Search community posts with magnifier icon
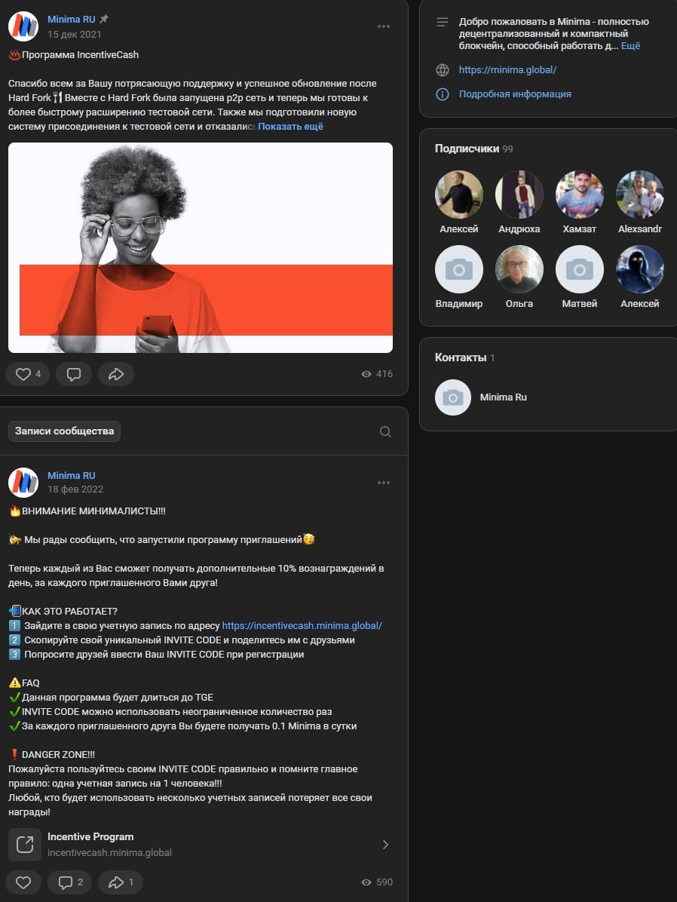 [x=385, y=431]
